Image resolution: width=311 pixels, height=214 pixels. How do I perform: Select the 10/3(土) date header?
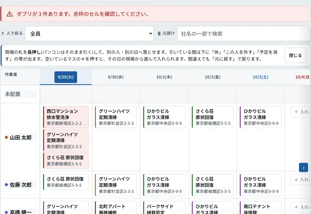click(x=260, y=77)
